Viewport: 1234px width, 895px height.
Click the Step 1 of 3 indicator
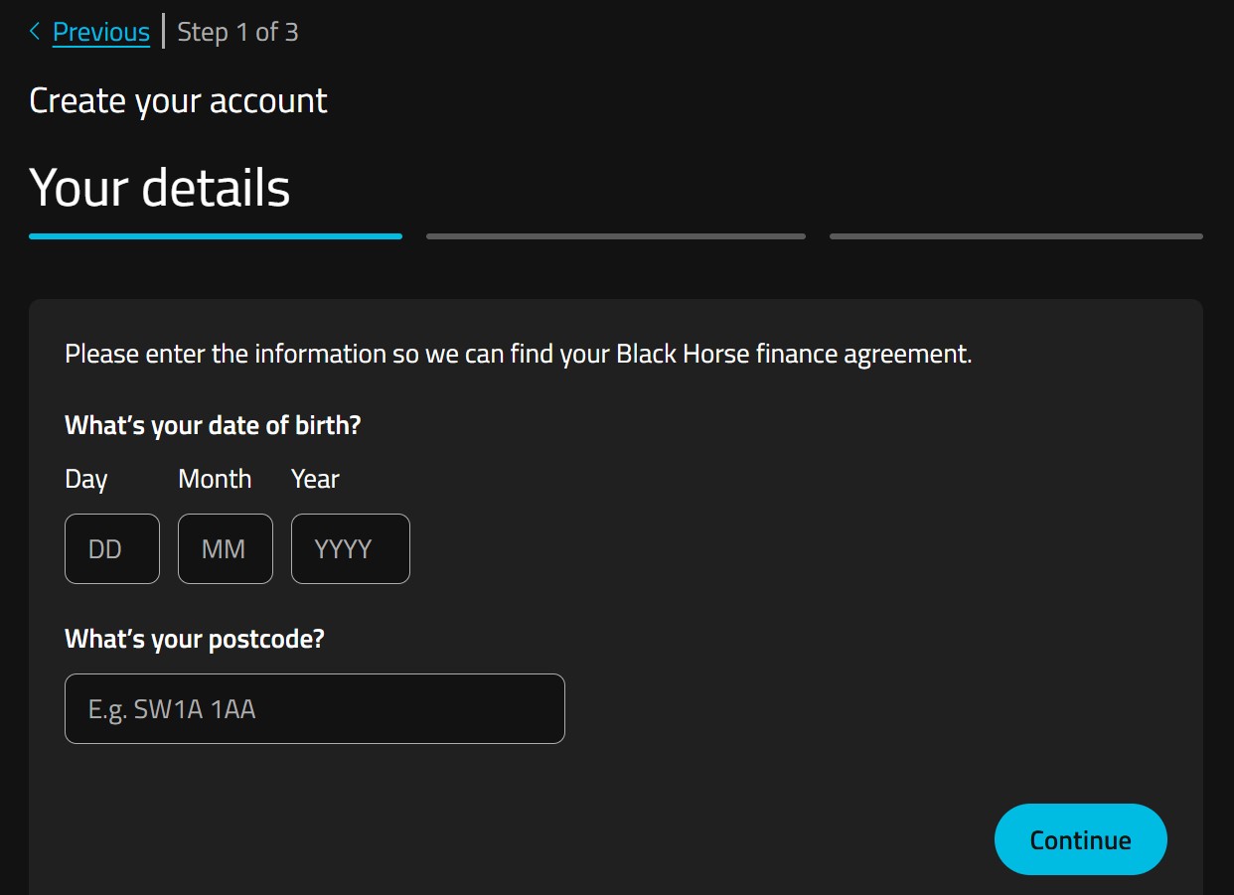click(237, 32)
